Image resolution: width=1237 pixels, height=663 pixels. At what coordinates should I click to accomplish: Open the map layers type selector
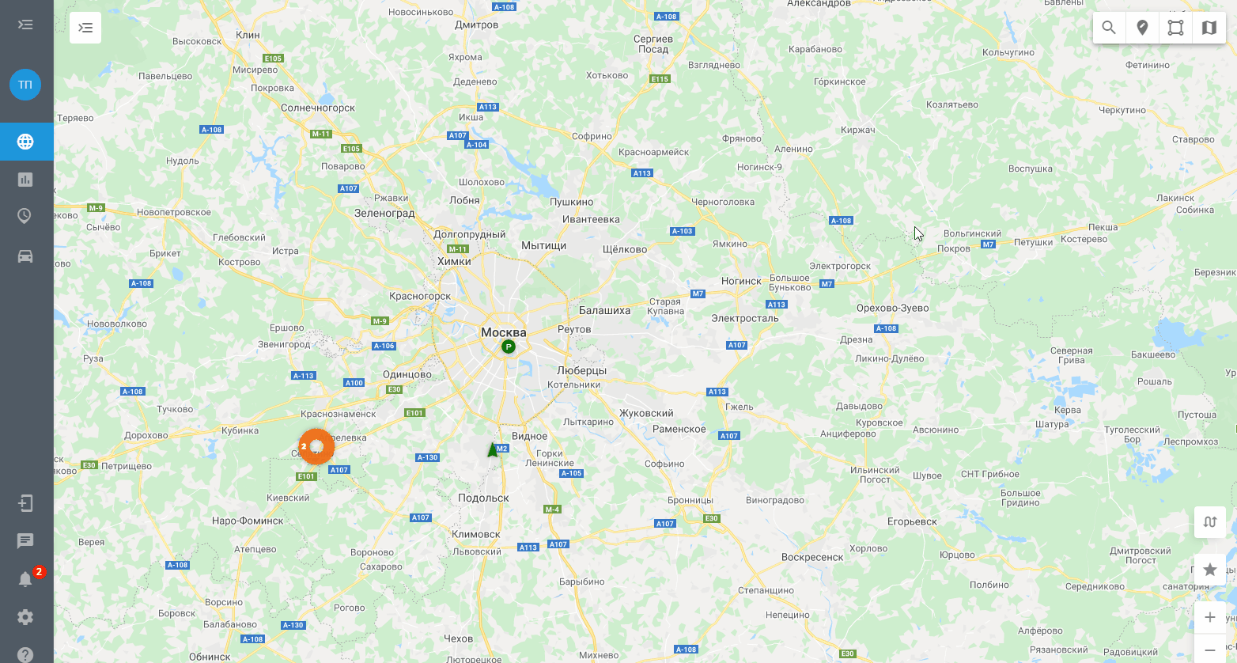pyautogui.click(x=1209, y=28)
